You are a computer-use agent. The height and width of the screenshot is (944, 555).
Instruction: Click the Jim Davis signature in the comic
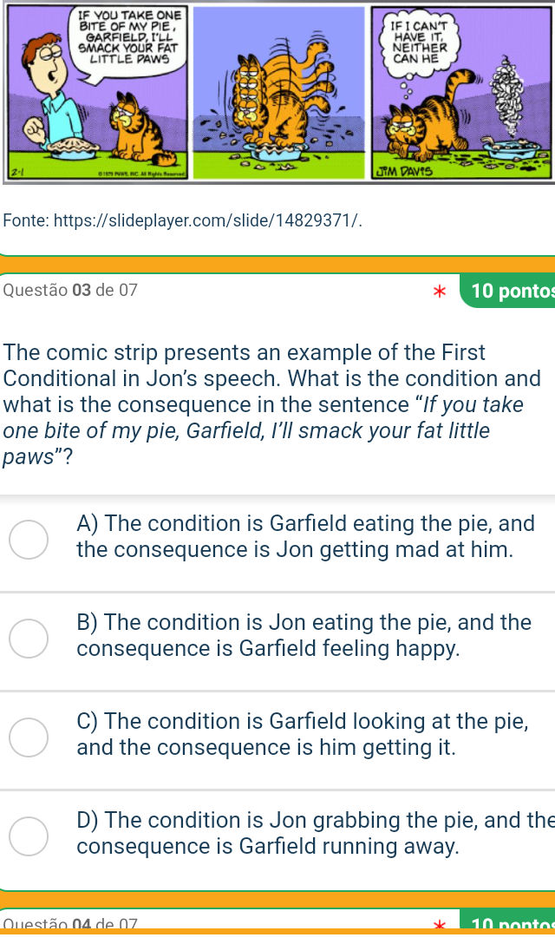404,171
